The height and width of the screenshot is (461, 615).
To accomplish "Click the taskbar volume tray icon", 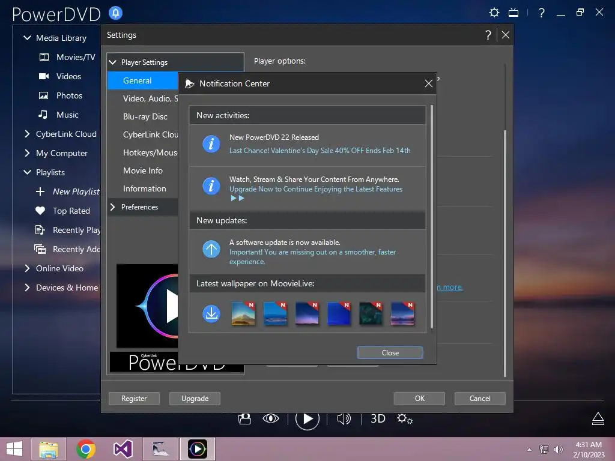I will click(558, 449).
